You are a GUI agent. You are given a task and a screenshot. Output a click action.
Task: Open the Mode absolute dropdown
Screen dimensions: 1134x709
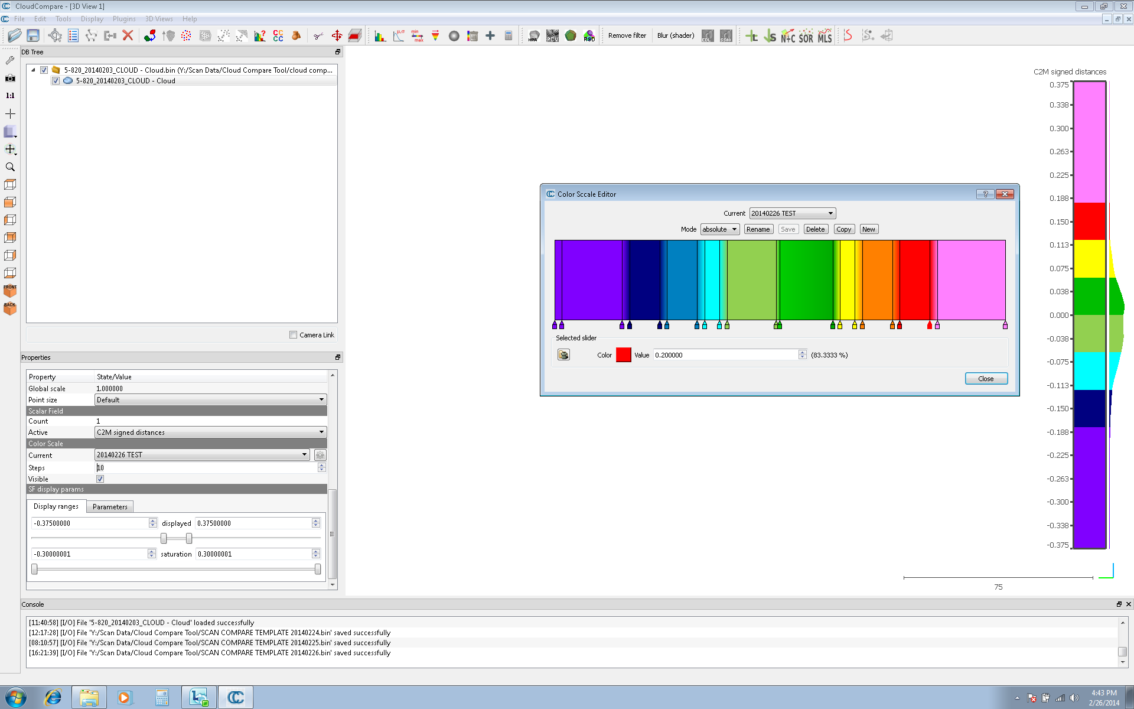719,229
